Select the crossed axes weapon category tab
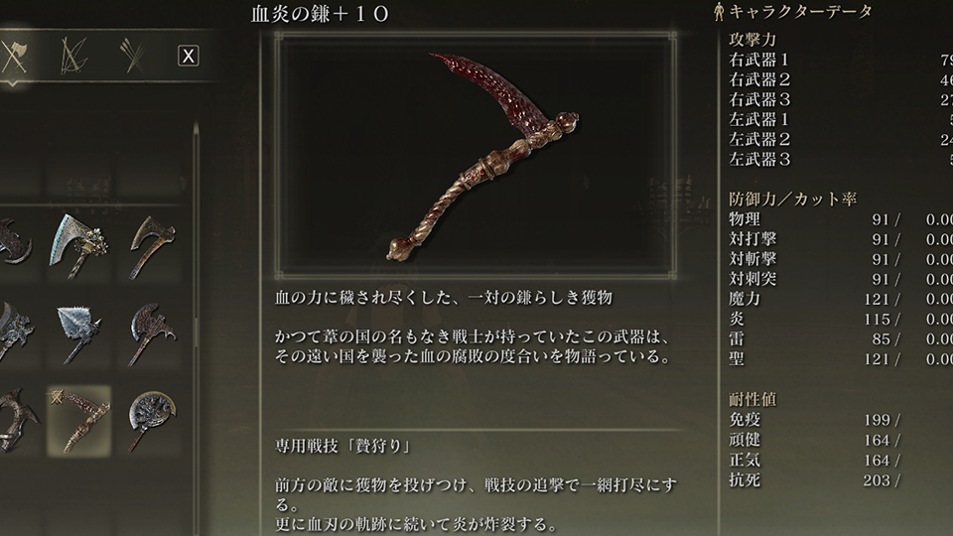 13,57
